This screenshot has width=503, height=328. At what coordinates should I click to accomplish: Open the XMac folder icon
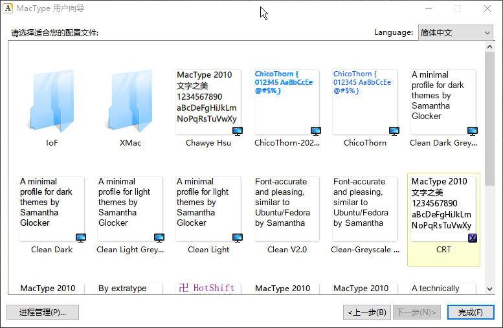click(130, 101)
